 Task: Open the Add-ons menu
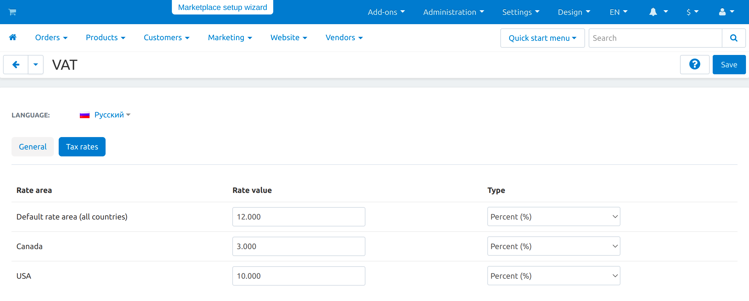[386, 12]
